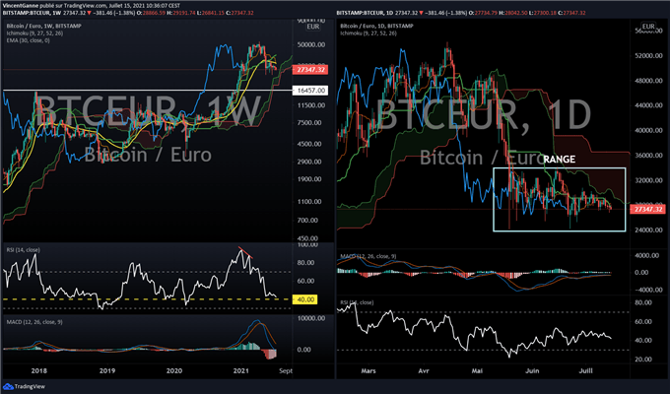This screenshot has height=394, width=670.
Task: Click the 52000.00 value on daily price axis
Action: click(x=648, y=55)
